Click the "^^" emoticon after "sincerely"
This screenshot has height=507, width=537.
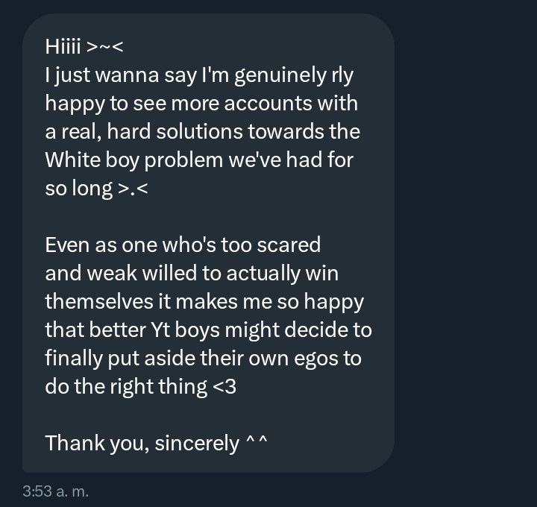[x=256, y=443]
